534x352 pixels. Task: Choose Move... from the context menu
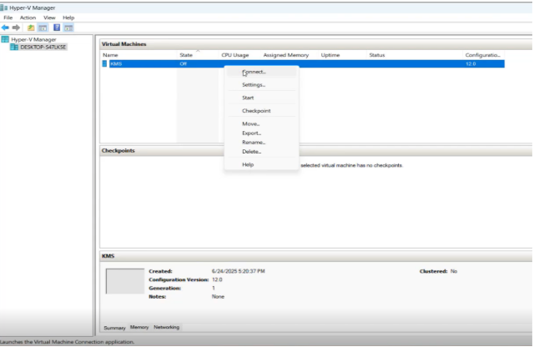tap(261, 124)
